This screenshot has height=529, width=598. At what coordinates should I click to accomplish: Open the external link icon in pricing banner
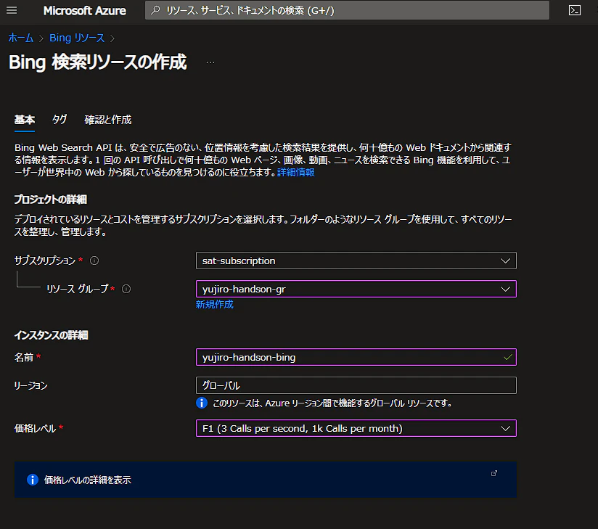[x=494, y=473]
